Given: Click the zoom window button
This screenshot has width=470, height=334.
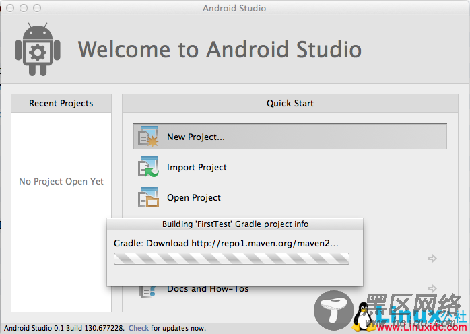Looking at the screenshot, I should (37, 8).
